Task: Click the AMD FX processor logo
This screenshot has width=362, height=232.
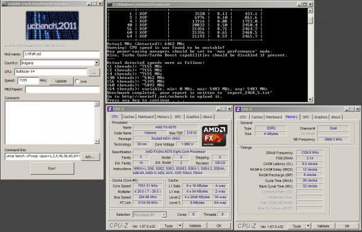Action: coord(214,136)
